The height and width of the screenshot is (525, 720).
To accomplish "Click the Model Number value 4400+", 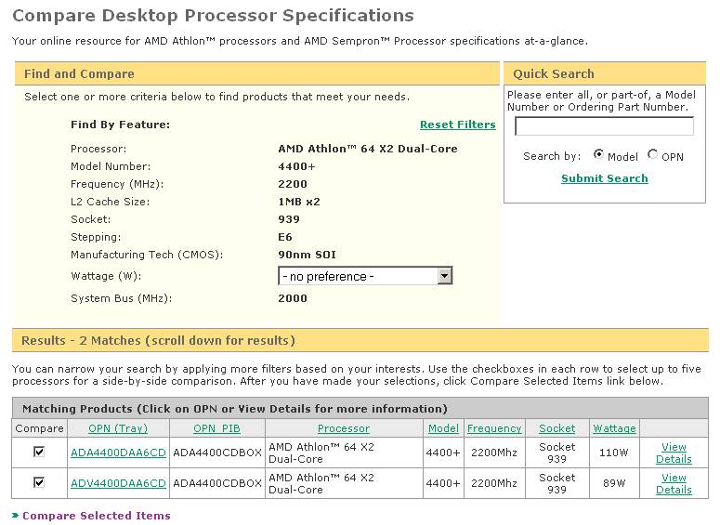I will pyautogui.click(x=296, y=166).
